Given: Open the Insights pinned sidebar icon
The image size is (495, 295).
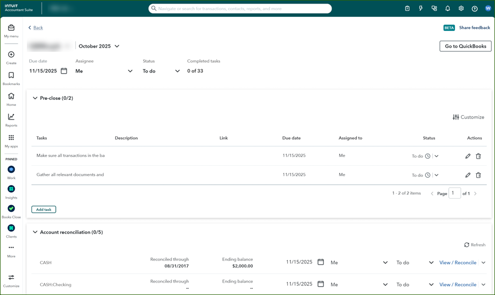Looking at the screenshot, I should [x=11, y=189].
